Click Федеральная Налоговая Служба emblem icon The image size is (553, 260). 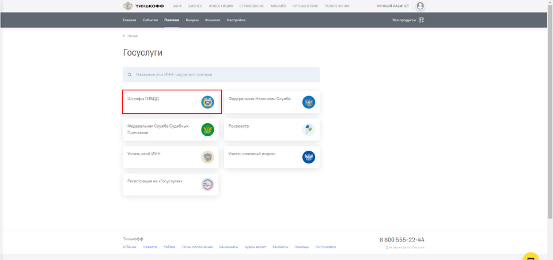tap(309, 102)
